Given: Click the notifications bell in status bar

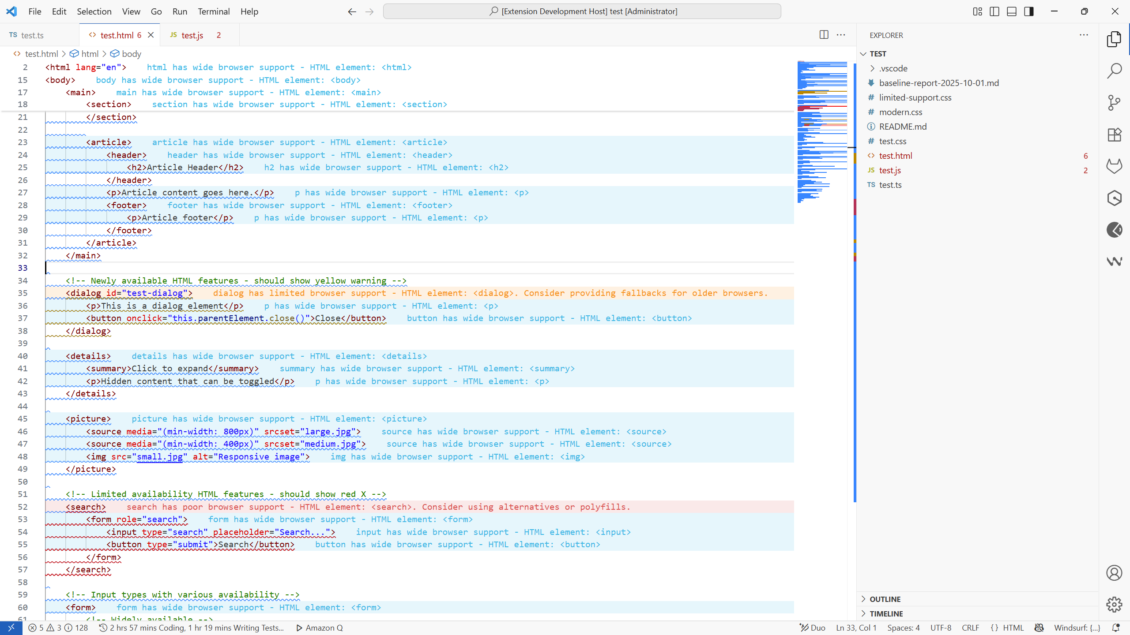Looking at the screenshot, I should (x=1116, y=628).
